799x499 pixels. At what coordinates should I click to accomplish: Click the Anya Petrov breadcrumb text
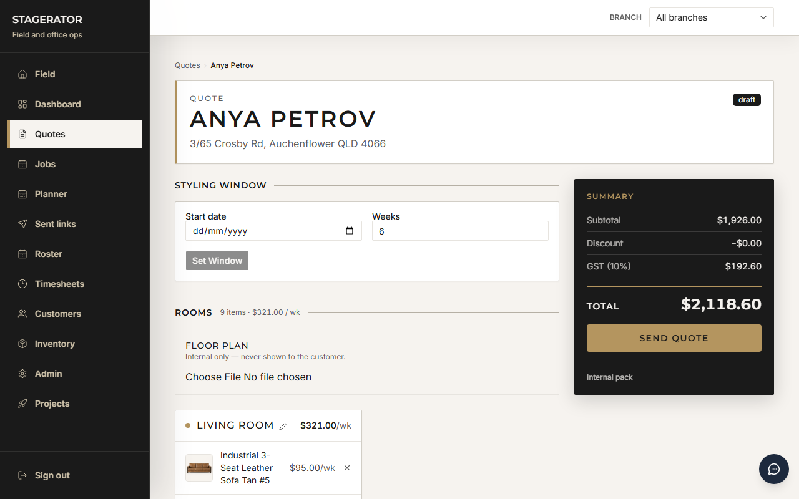point(232,65)
